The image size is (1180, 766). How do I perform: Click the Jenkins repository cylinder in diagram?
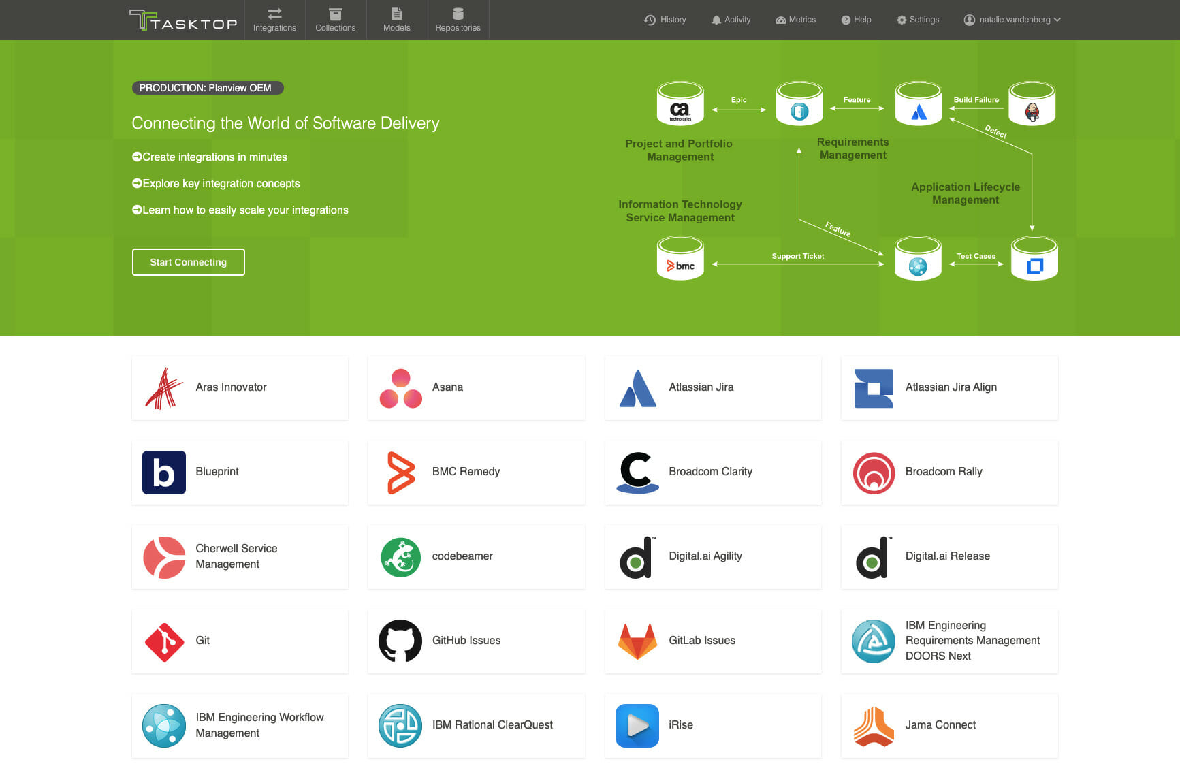pos(1032,103)
